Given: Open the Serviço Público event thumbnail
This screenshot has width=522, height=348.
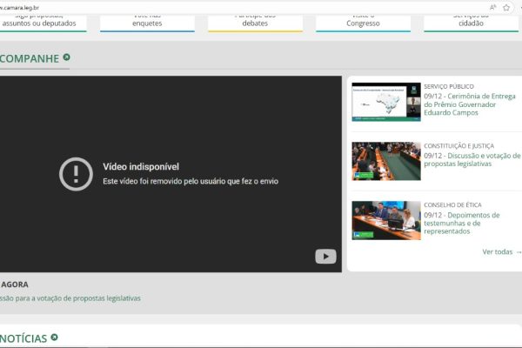Looking at the screenshot, I should pos(386,102).
